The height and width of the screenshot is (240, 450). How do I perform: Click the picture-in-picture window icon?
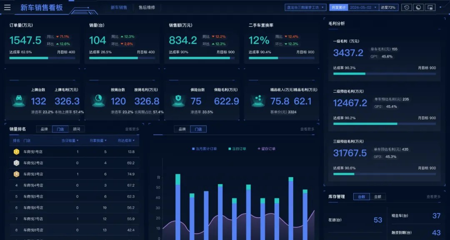pos(430,7)
